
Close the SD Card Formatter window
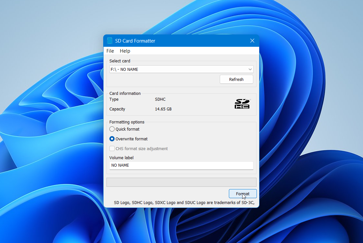click(252, 41)
